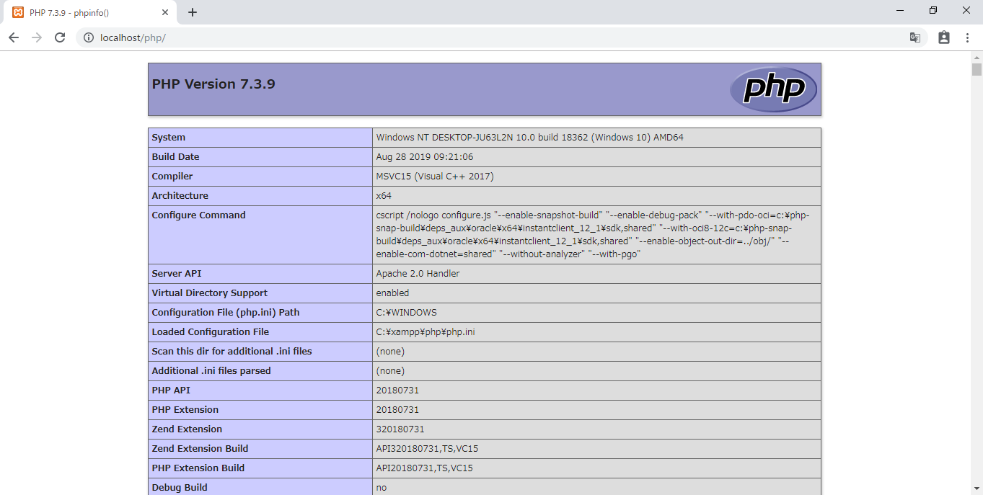Open the profile account icon
The width and height of the screenshot is (983, 495).
[944, 37]
